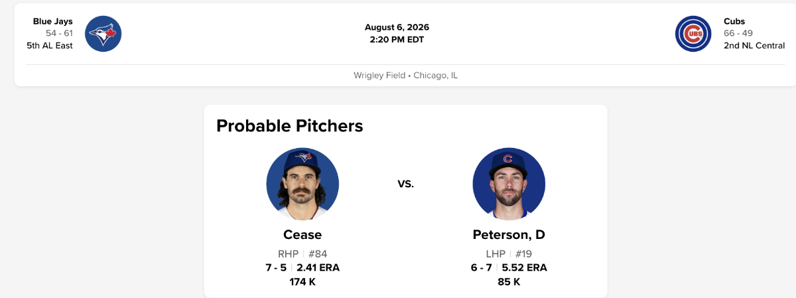796x298 pixels.
Task: Open Peterson's pitcher headshot photo
Action: 509,184
